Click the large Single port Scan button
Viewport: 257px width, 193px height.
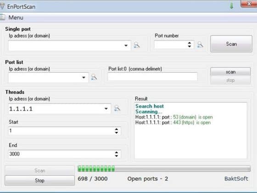pyautogui.click(x=231, y=44)
